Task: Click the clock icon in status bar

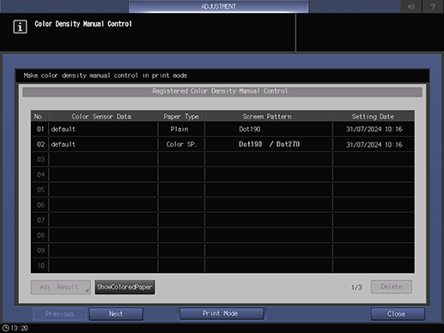Action: [x=5, y=328]
